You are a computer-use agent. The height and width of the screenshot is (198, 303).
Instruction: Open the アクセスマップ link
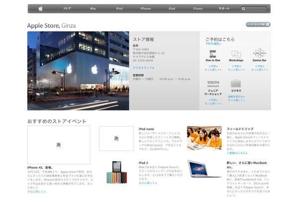click(x=144, y=68)
